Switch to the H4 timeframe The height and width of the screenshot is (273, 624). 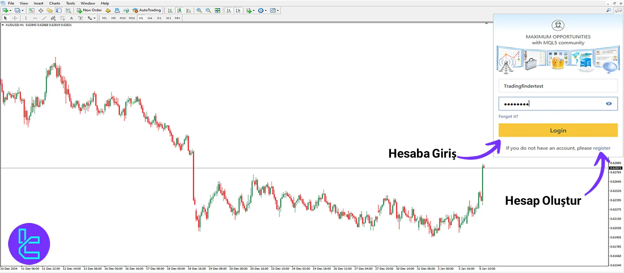pos(150,18)
